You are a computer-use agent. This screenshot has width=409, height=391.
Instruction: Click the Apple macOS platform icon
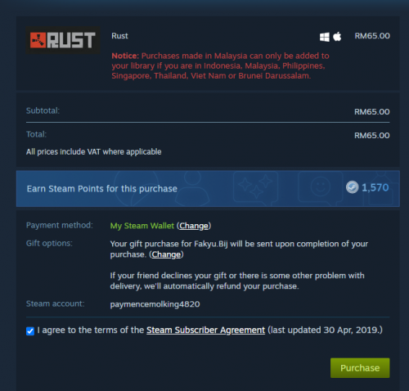click(x=337, y=36)
